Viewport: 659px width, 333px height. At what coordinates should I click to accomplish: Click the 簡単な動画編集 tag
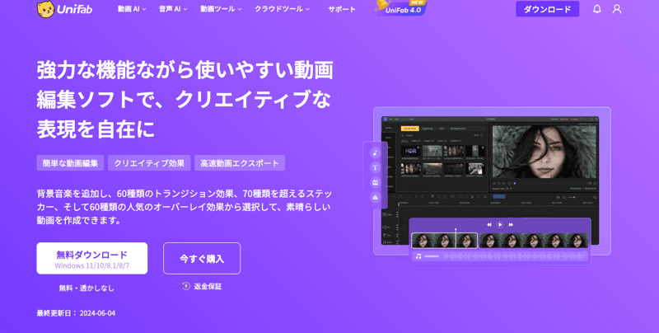[70, 163]
